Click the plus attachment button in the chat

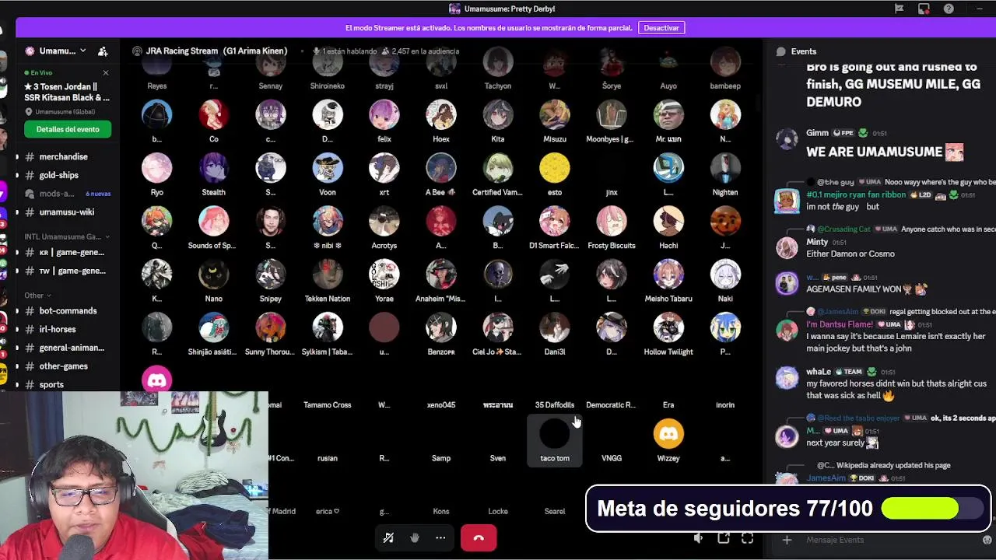[x=787, y=540]
